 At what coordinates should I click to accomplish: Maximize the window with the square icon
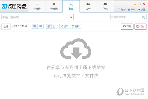tap(139, 4)
